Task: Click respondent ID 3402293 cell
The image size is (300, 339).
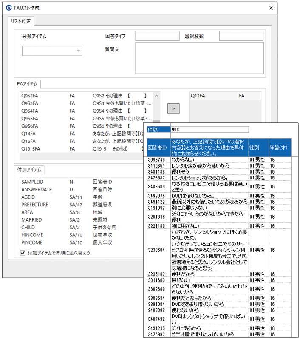Action: [159, 310]
